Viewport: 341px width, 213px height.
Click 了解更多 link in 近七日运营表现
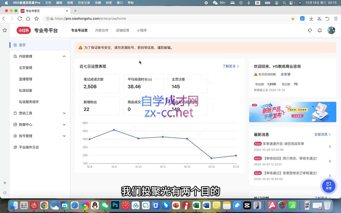pyautogui.click(x=231, y=66)
